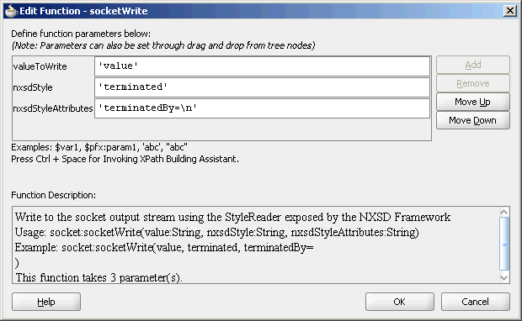Click the scroll up arrow in Function Description
The width and height of the screenshot is (522, 321).
click(504, 212)
